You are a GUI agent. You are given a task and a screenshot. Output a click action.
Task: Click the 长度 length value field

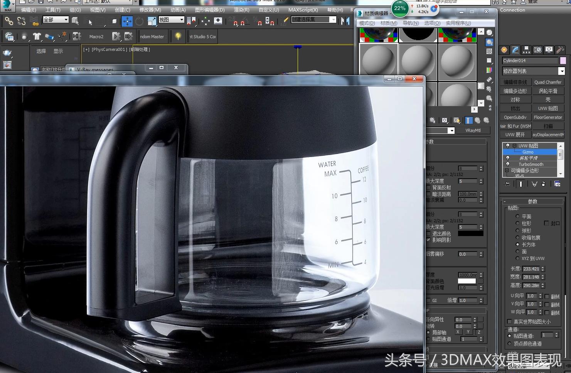point(531,269)
